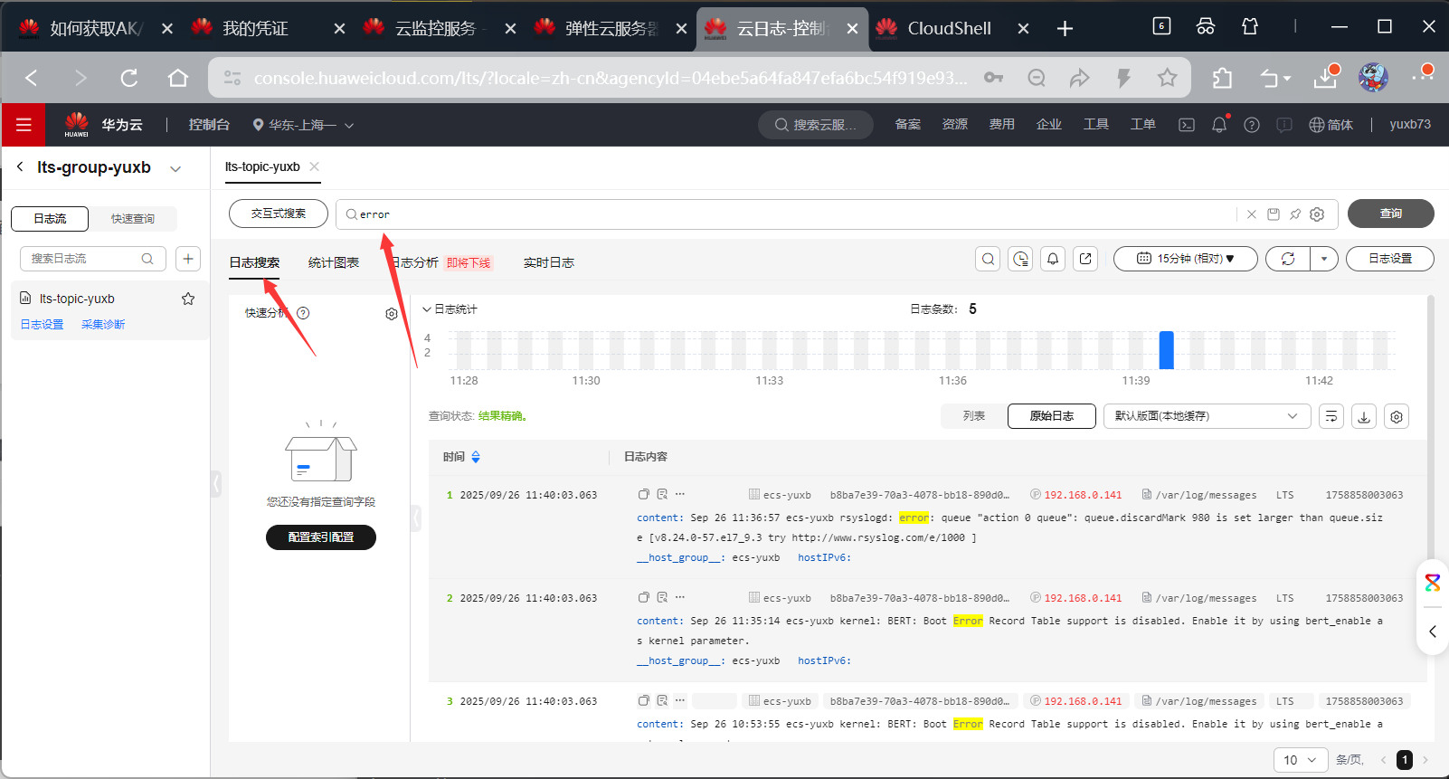Click the magnifier icon button near time range
The height and width of the screenshot is (779, 1449).
[x=989, y=259]
